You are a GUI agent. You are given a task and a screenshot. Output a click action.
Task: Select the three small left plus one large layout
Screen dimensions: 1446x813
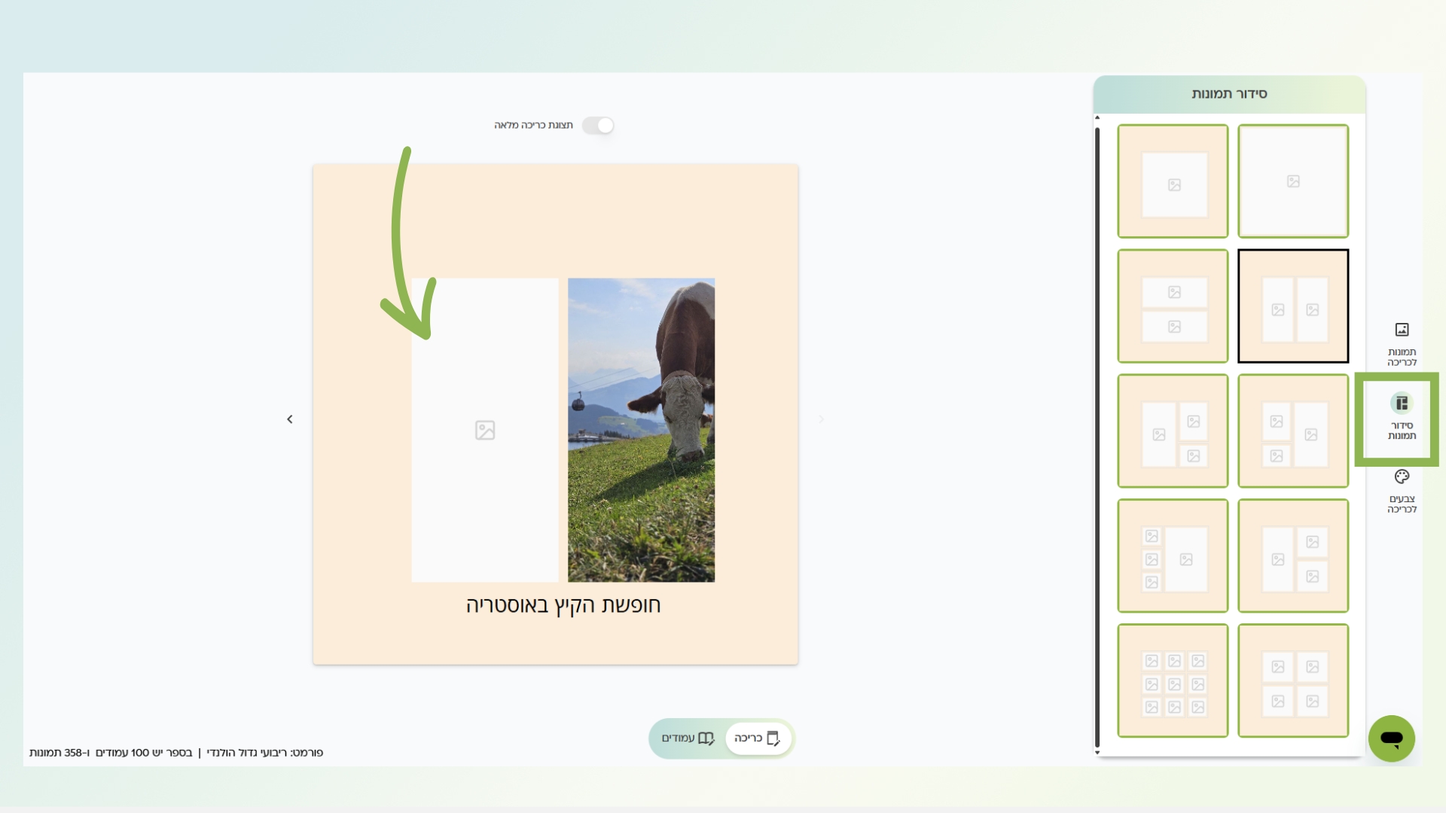point(1173,556)
